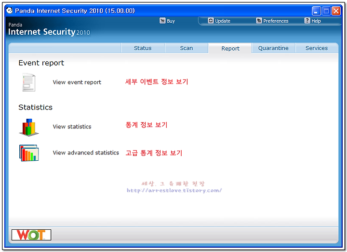Click the WOT logo badge

31,235
